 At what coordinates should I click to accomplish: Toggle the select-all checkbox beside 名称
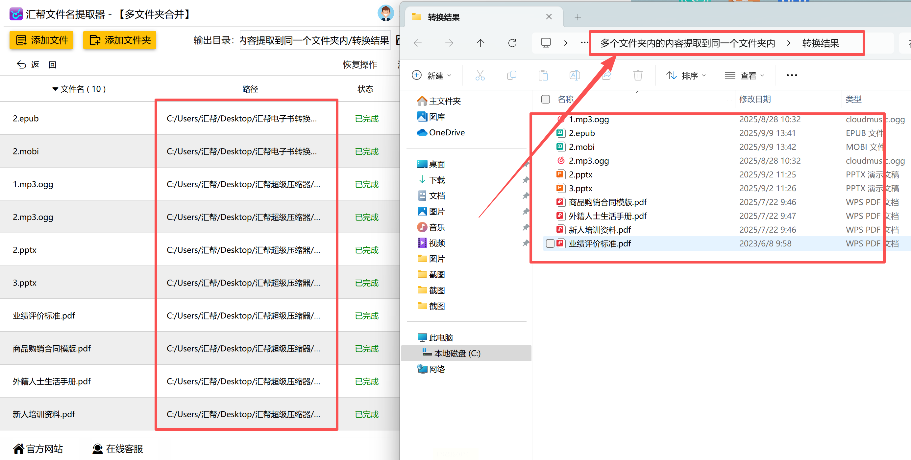(545, 99)
